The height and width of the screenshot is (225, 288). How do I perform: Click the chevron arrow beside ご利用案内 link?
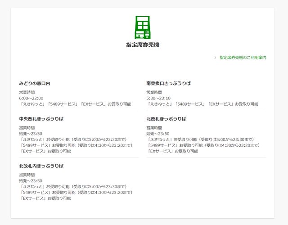click(x=215, y=58)
